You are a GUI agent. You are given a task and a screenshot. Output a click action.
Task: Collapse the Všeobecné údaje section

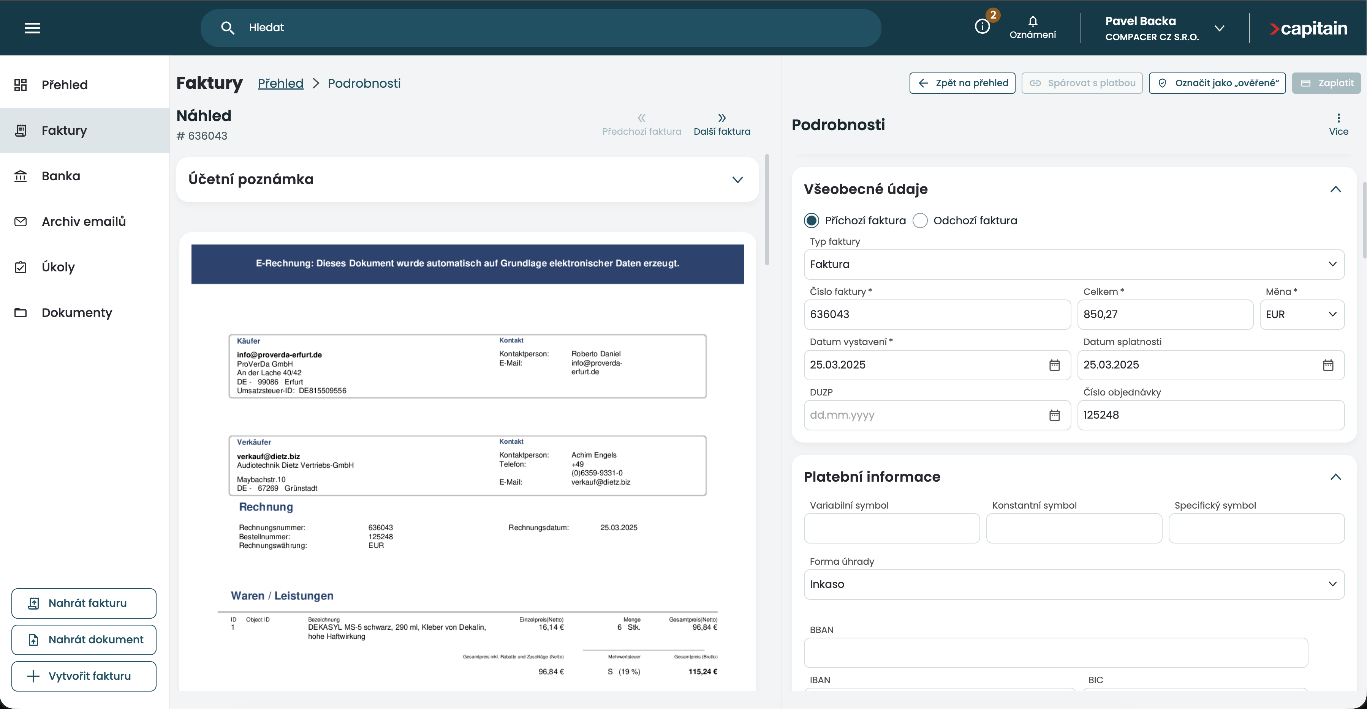click(1335, 189)
